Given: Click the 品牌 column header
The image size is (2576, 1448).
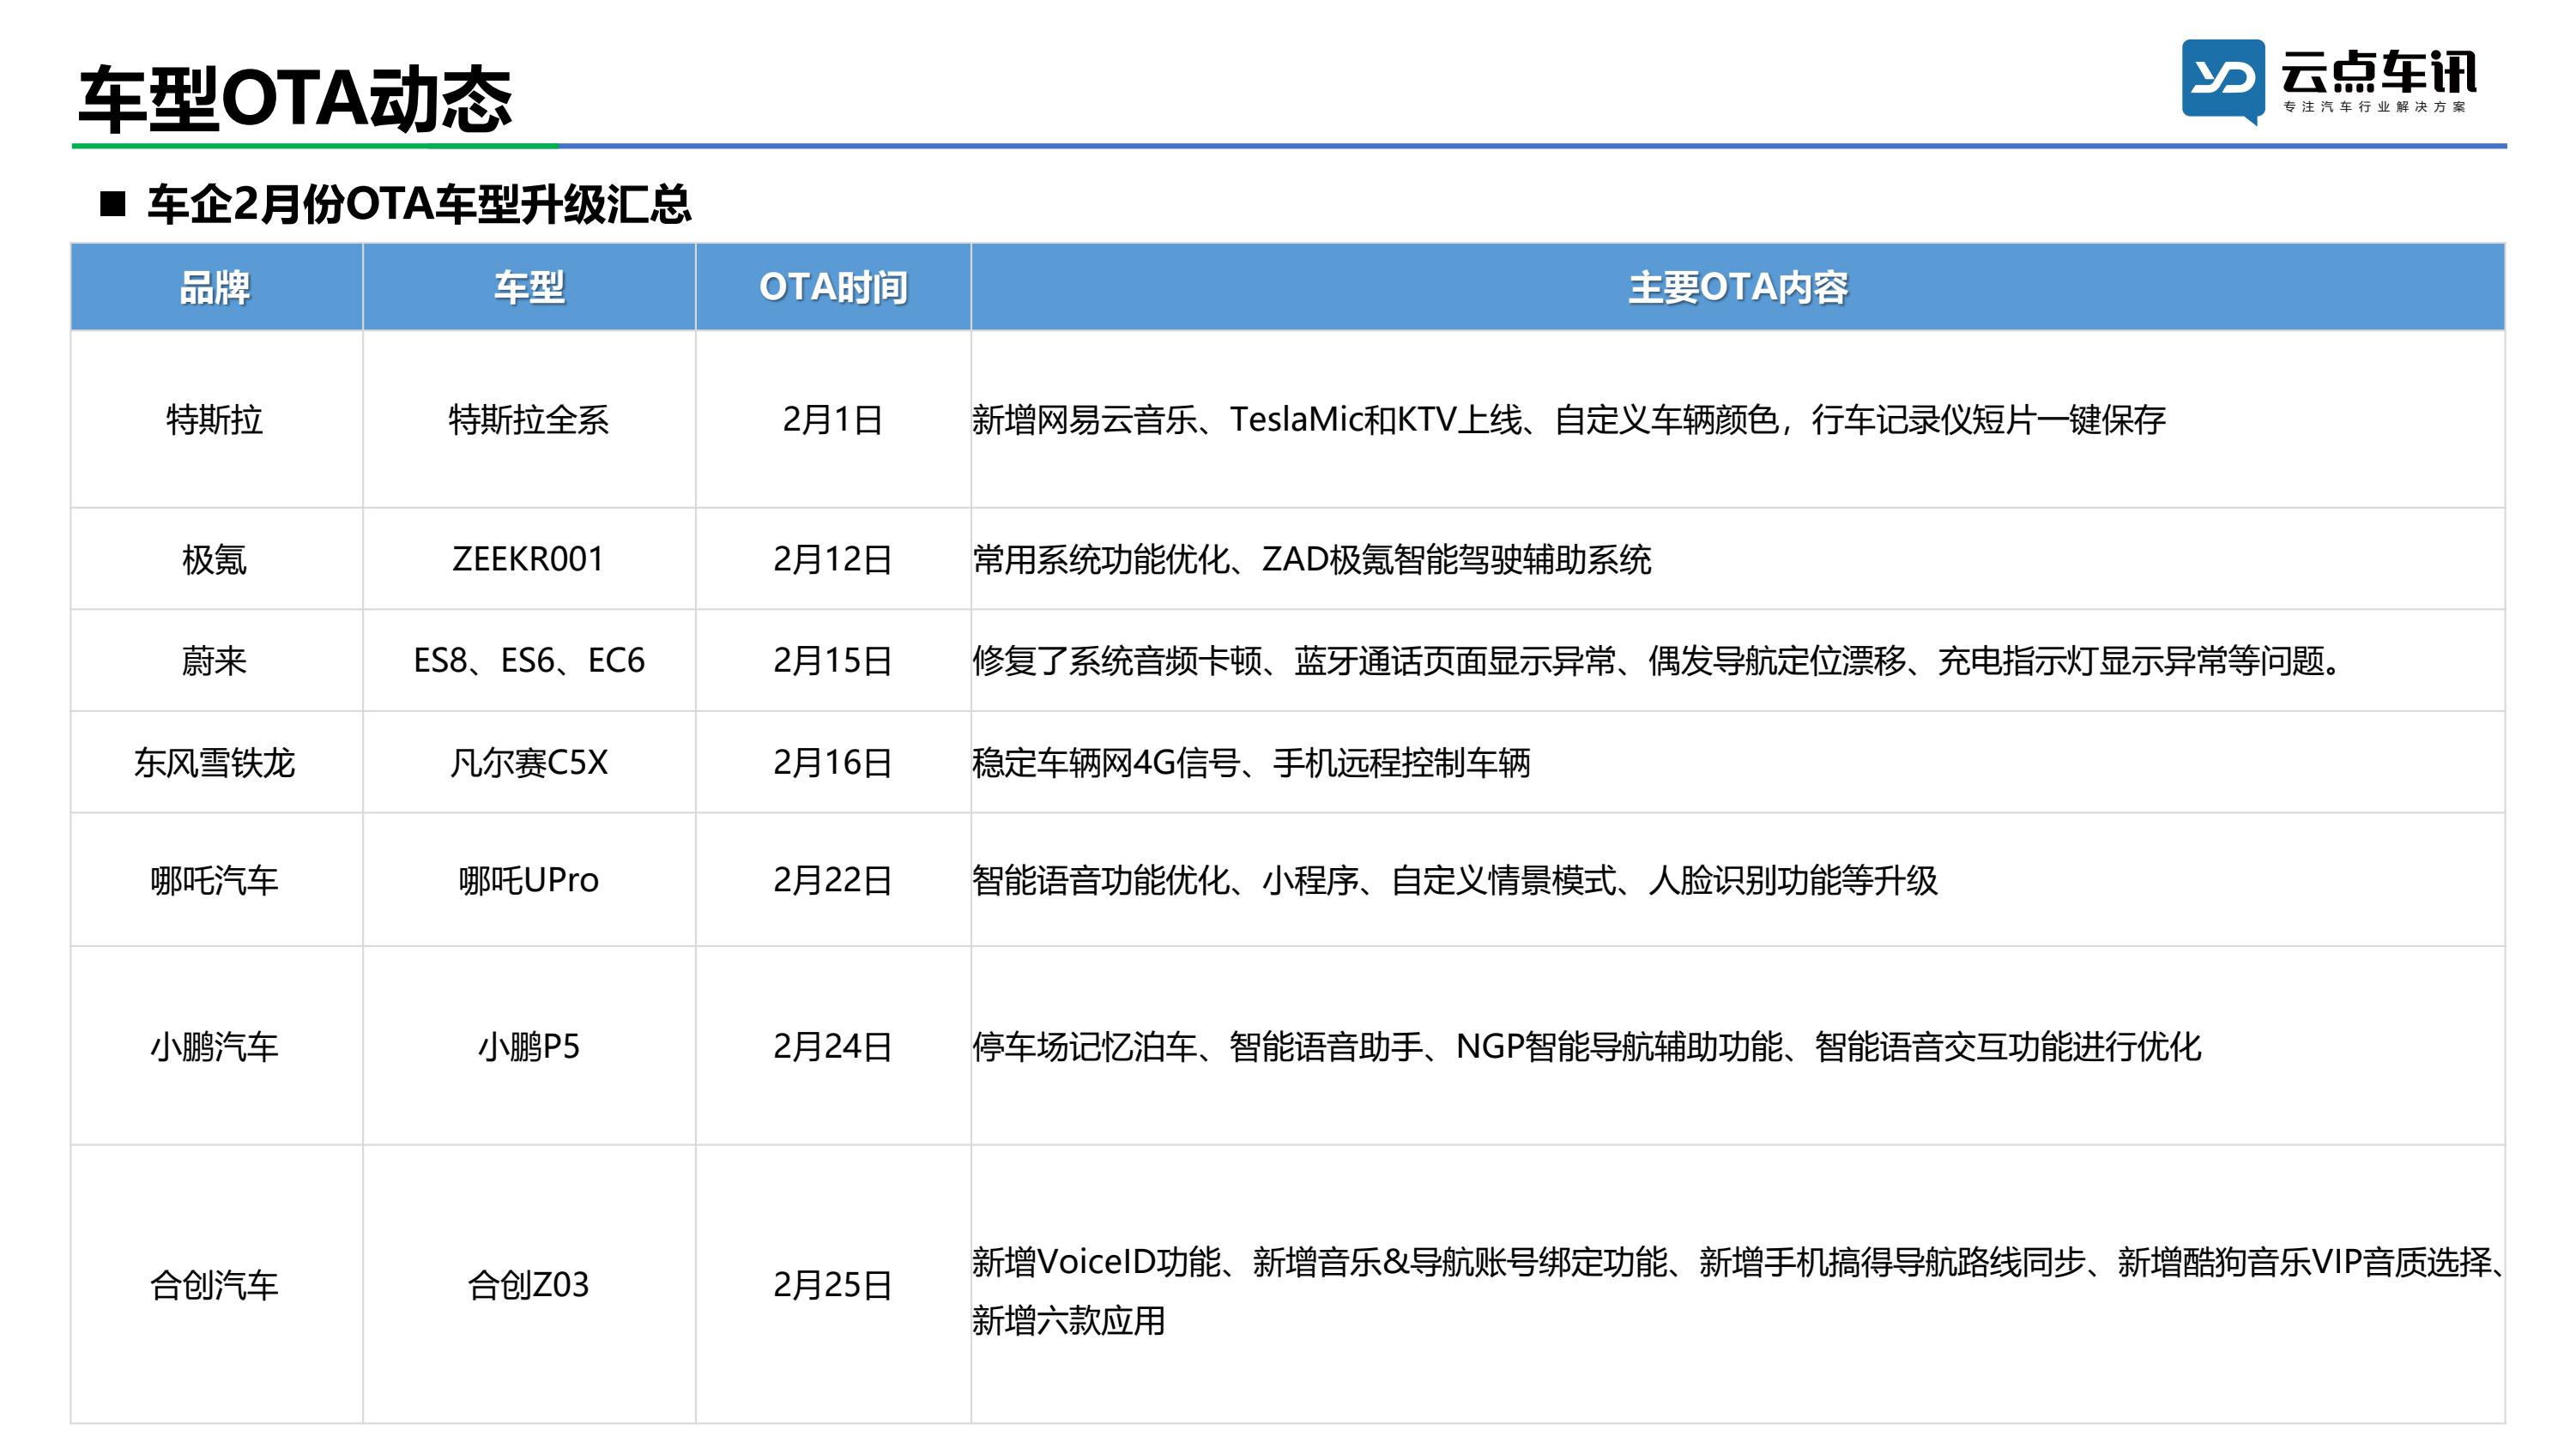Looking at the screenshot, I should (x=215, y=287).
